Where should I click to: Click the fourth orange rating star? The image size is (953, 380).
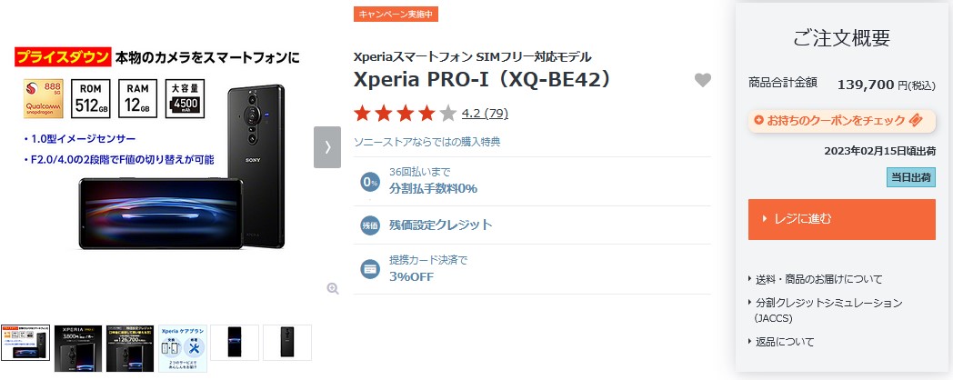click(x=427, y=113)
